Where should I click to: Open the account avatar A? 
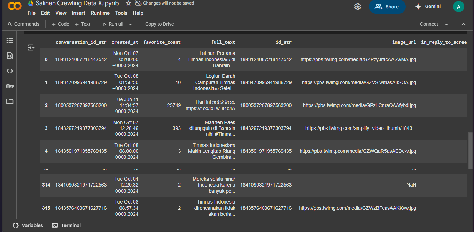(x=458, y=7)
